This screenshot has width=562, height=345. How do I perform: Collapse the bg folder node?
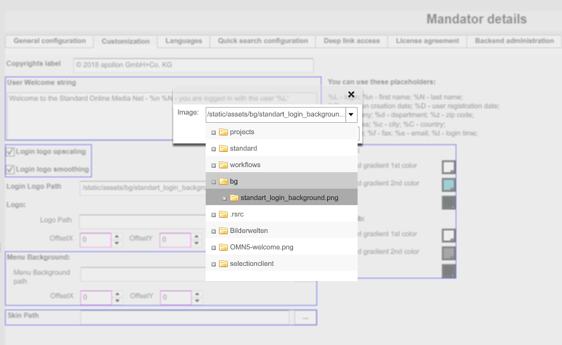214,182
